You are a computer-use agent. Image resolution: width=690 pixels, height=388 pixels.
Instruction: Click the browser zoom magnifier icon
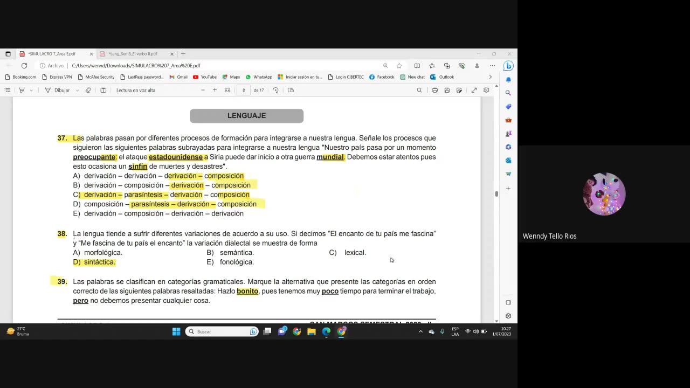385,66
